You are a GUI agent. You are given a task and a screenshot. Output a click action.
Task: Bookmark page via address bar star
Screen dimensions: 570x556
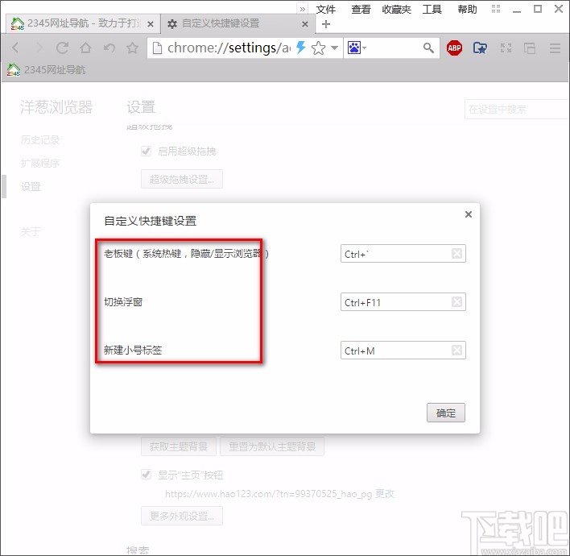click(319, 48)
